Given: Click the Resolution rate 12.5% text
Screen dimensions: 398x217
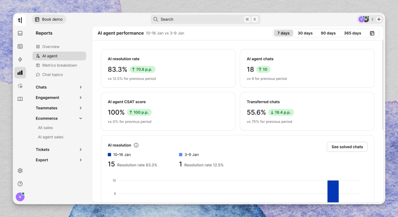Looking at the screenshot, I should (204, 165).
